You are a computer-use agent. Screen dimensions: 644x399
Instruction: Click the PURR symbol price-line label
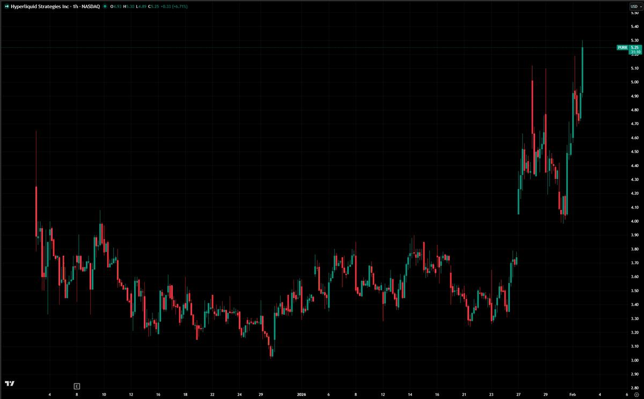(623, 47)
